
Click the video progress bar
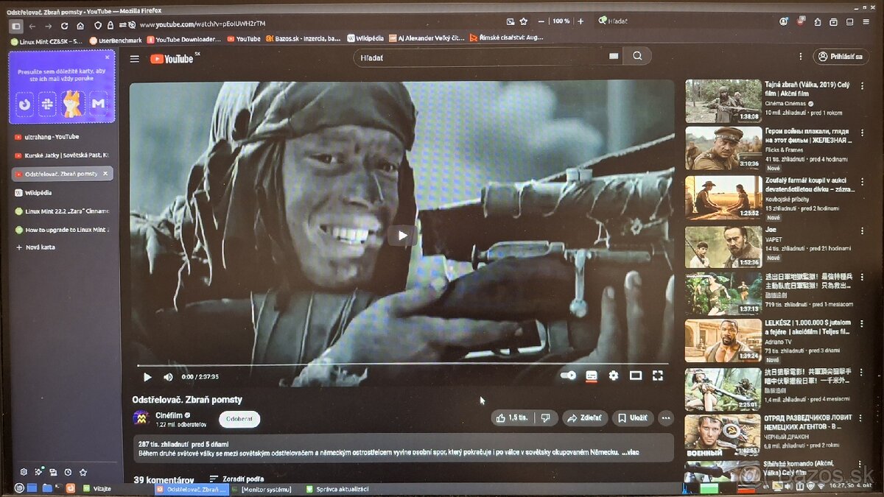[401, 364]
